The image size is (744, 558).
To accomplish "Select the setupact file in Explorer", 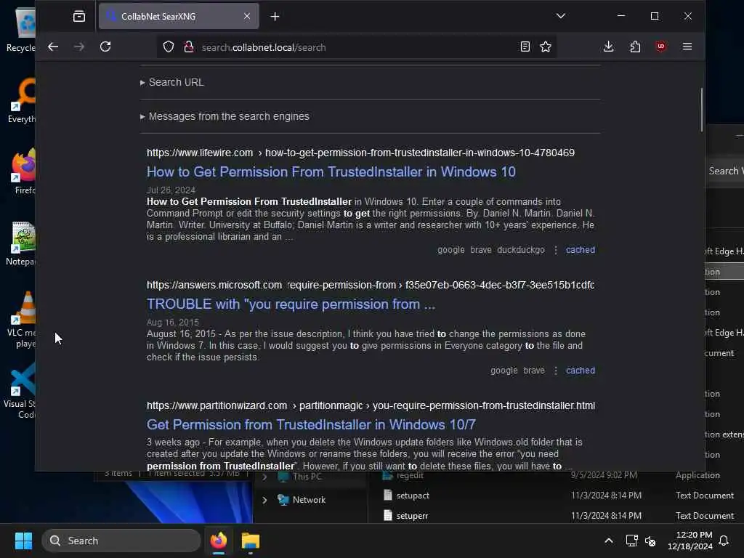I will coord(413,496).
